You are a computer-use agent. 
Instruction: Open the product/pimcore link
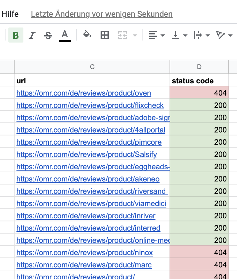(x=89, y=142)
